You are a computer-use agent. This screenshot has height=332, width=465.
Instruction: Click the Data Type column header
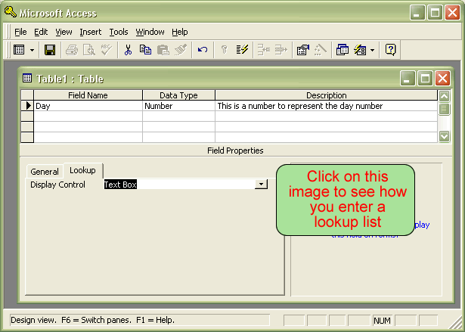(x=179, y=95)
